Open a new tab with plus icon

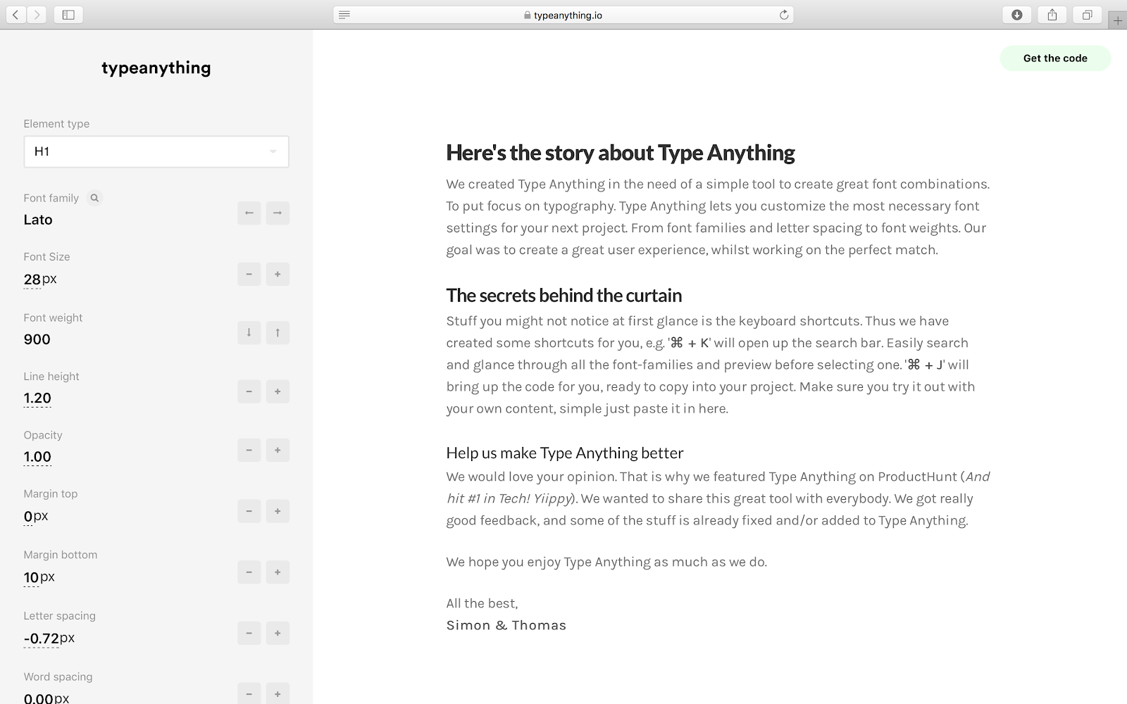point(1118,20)
